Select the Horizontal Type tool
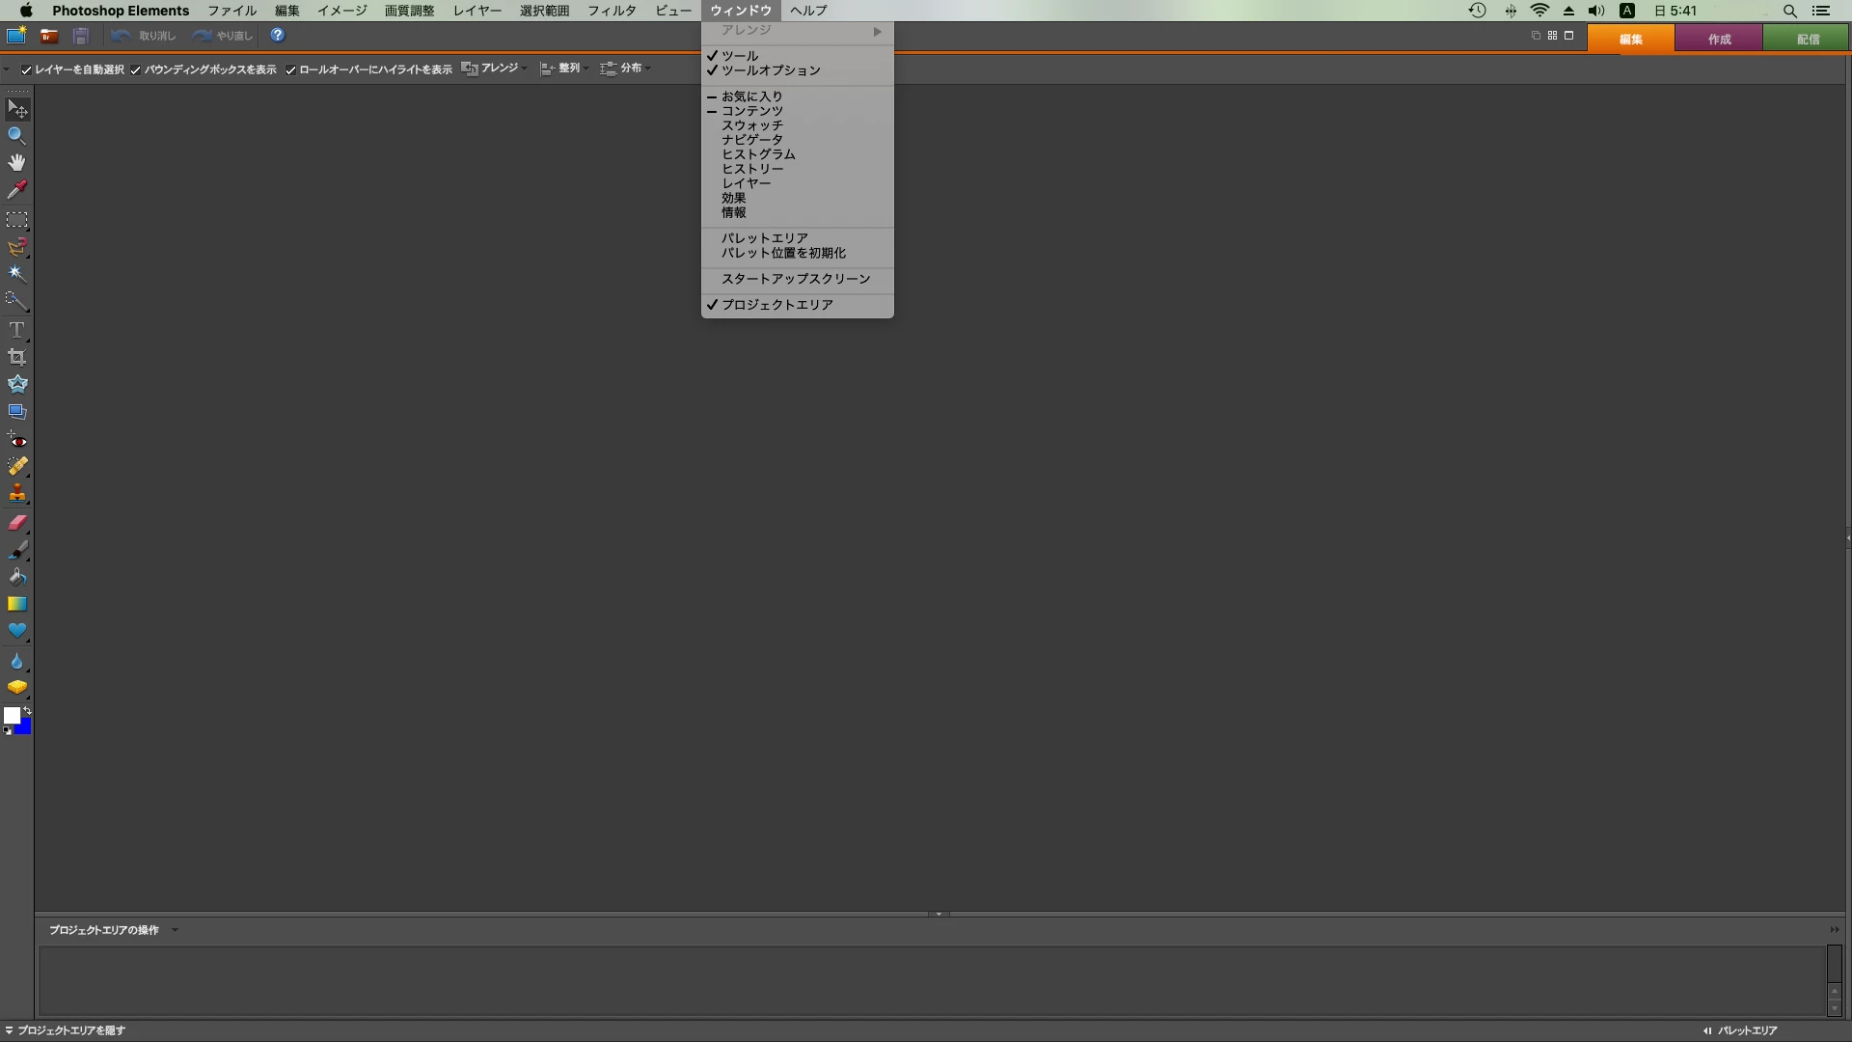This screenshot has width=1852, height=1042. tap(16, 330)
